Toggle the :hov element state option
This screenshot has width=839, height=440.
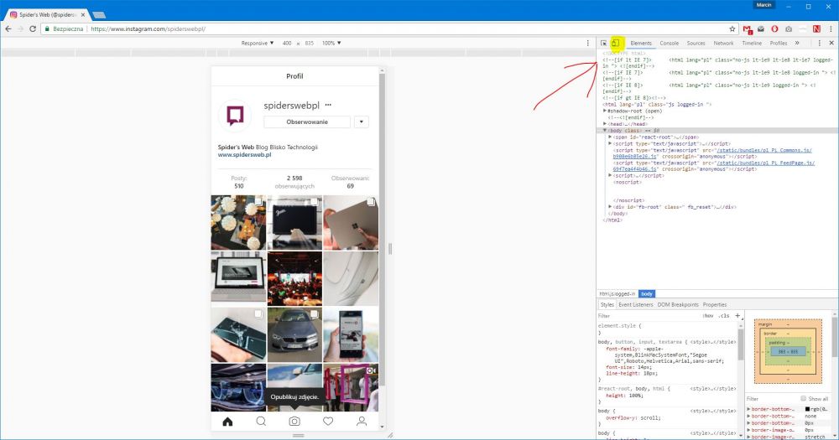[x=708, y=316]
